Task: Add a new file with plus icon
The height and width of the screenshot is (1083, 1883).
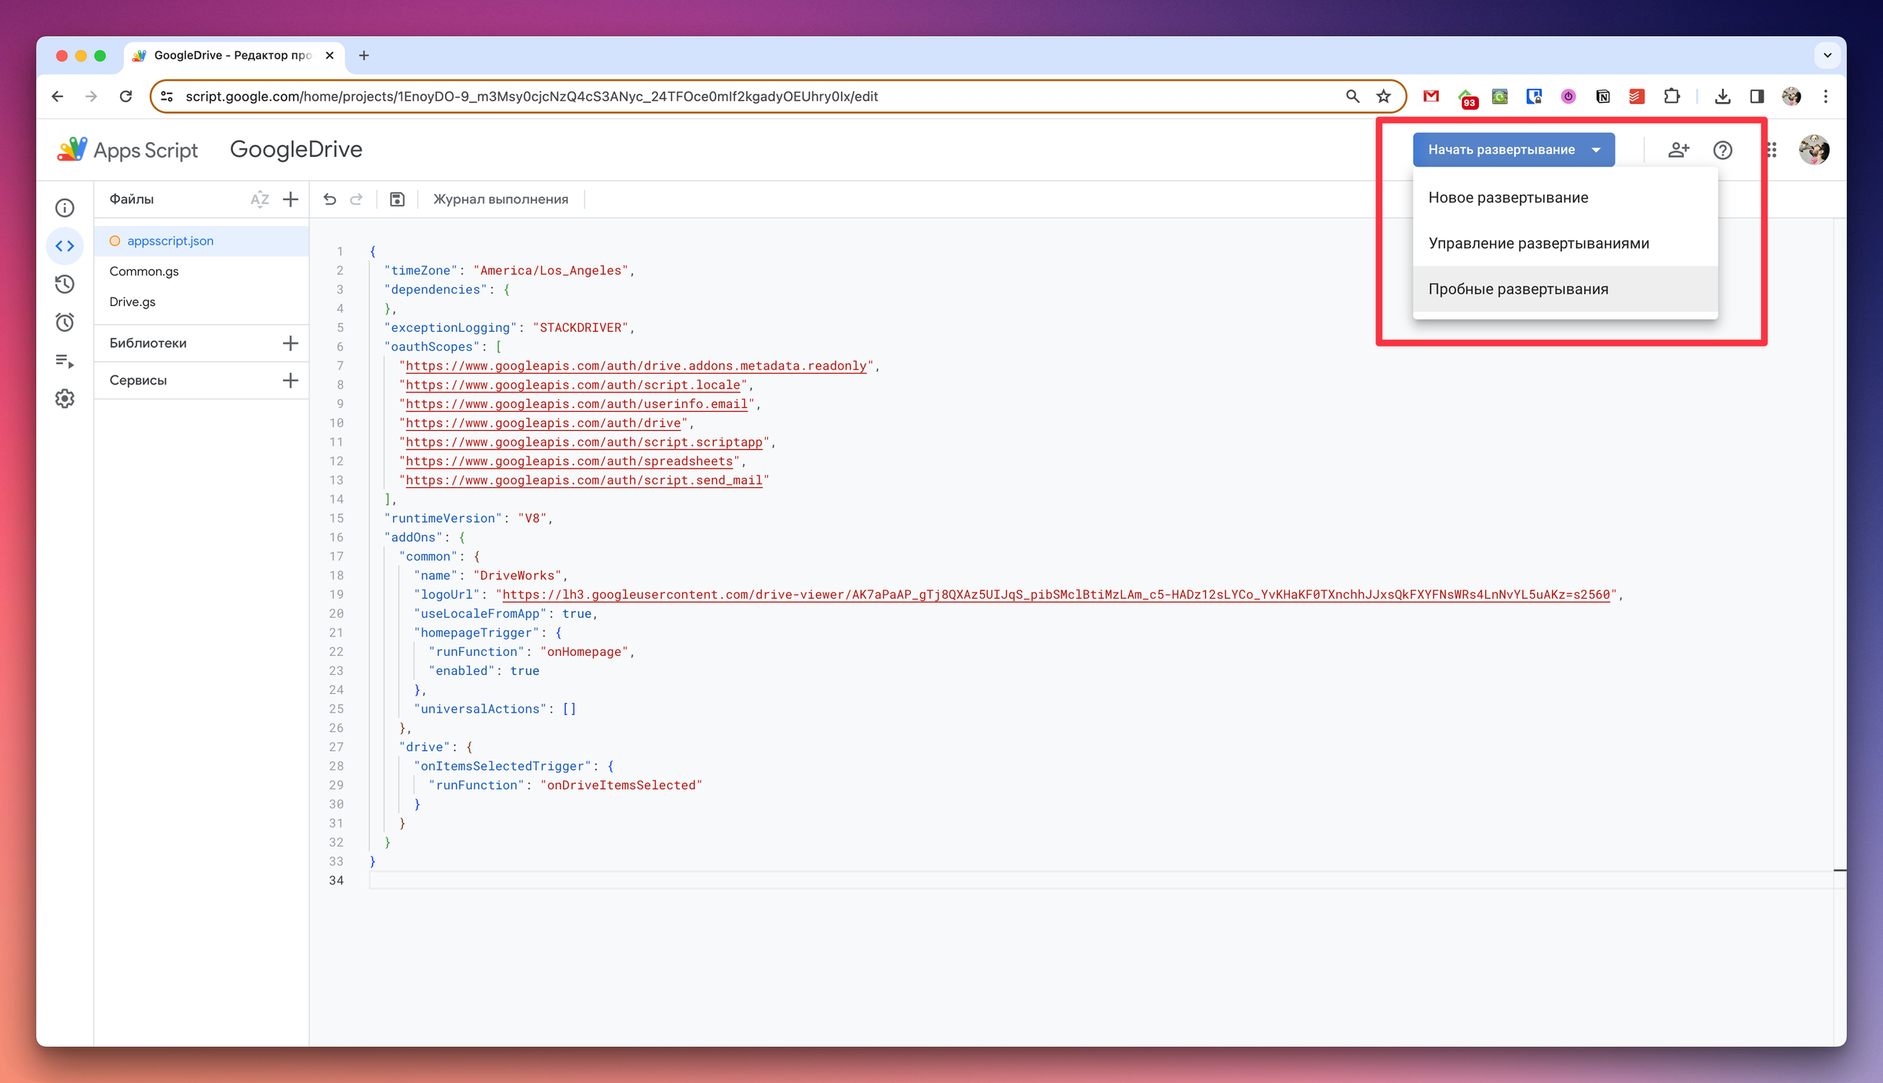Action: [x=290, y=199]
